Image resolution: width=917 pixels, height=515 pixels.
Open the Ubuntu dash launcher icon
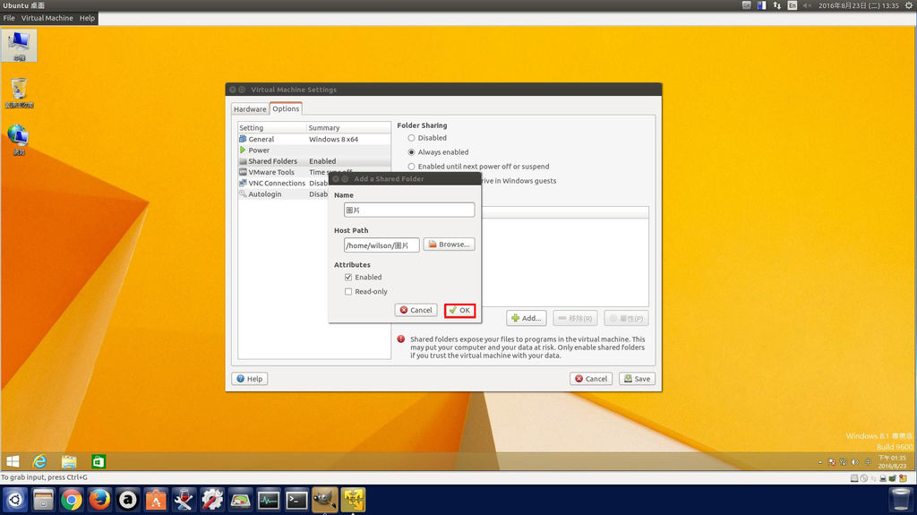[15, 500]
